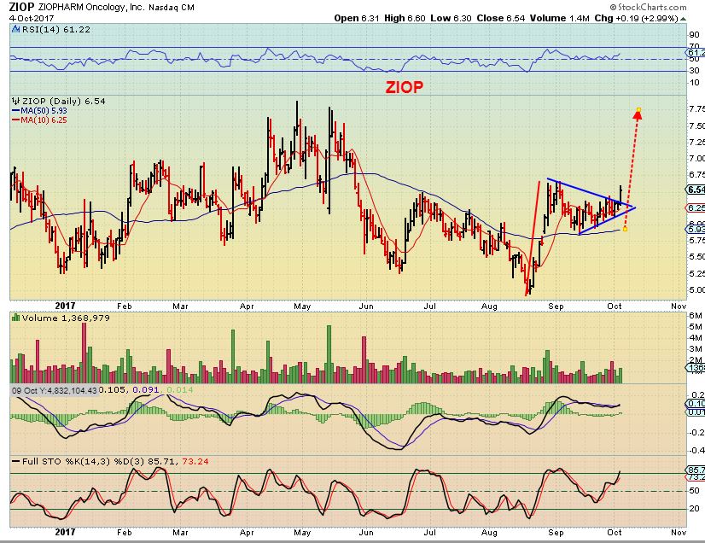Click the Feb label under the stochastic panel
The width and height of the screenshot is (705, 543).
[125, 532]
